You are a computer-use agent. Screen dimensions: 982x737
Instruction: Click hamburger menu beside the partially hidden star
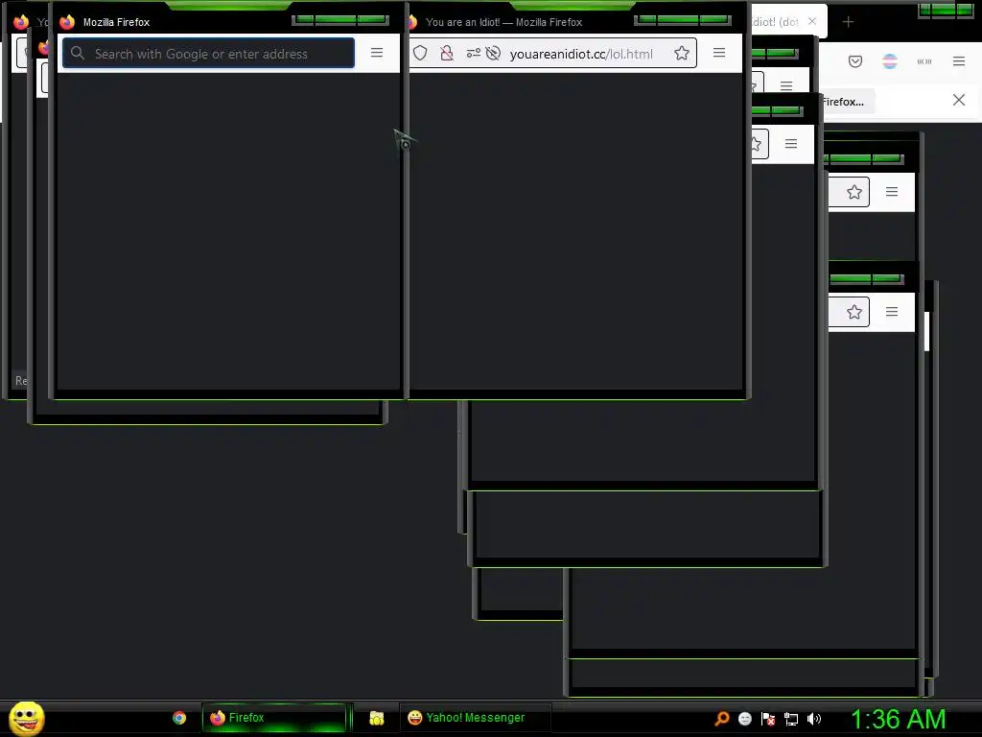pos(791,144)
